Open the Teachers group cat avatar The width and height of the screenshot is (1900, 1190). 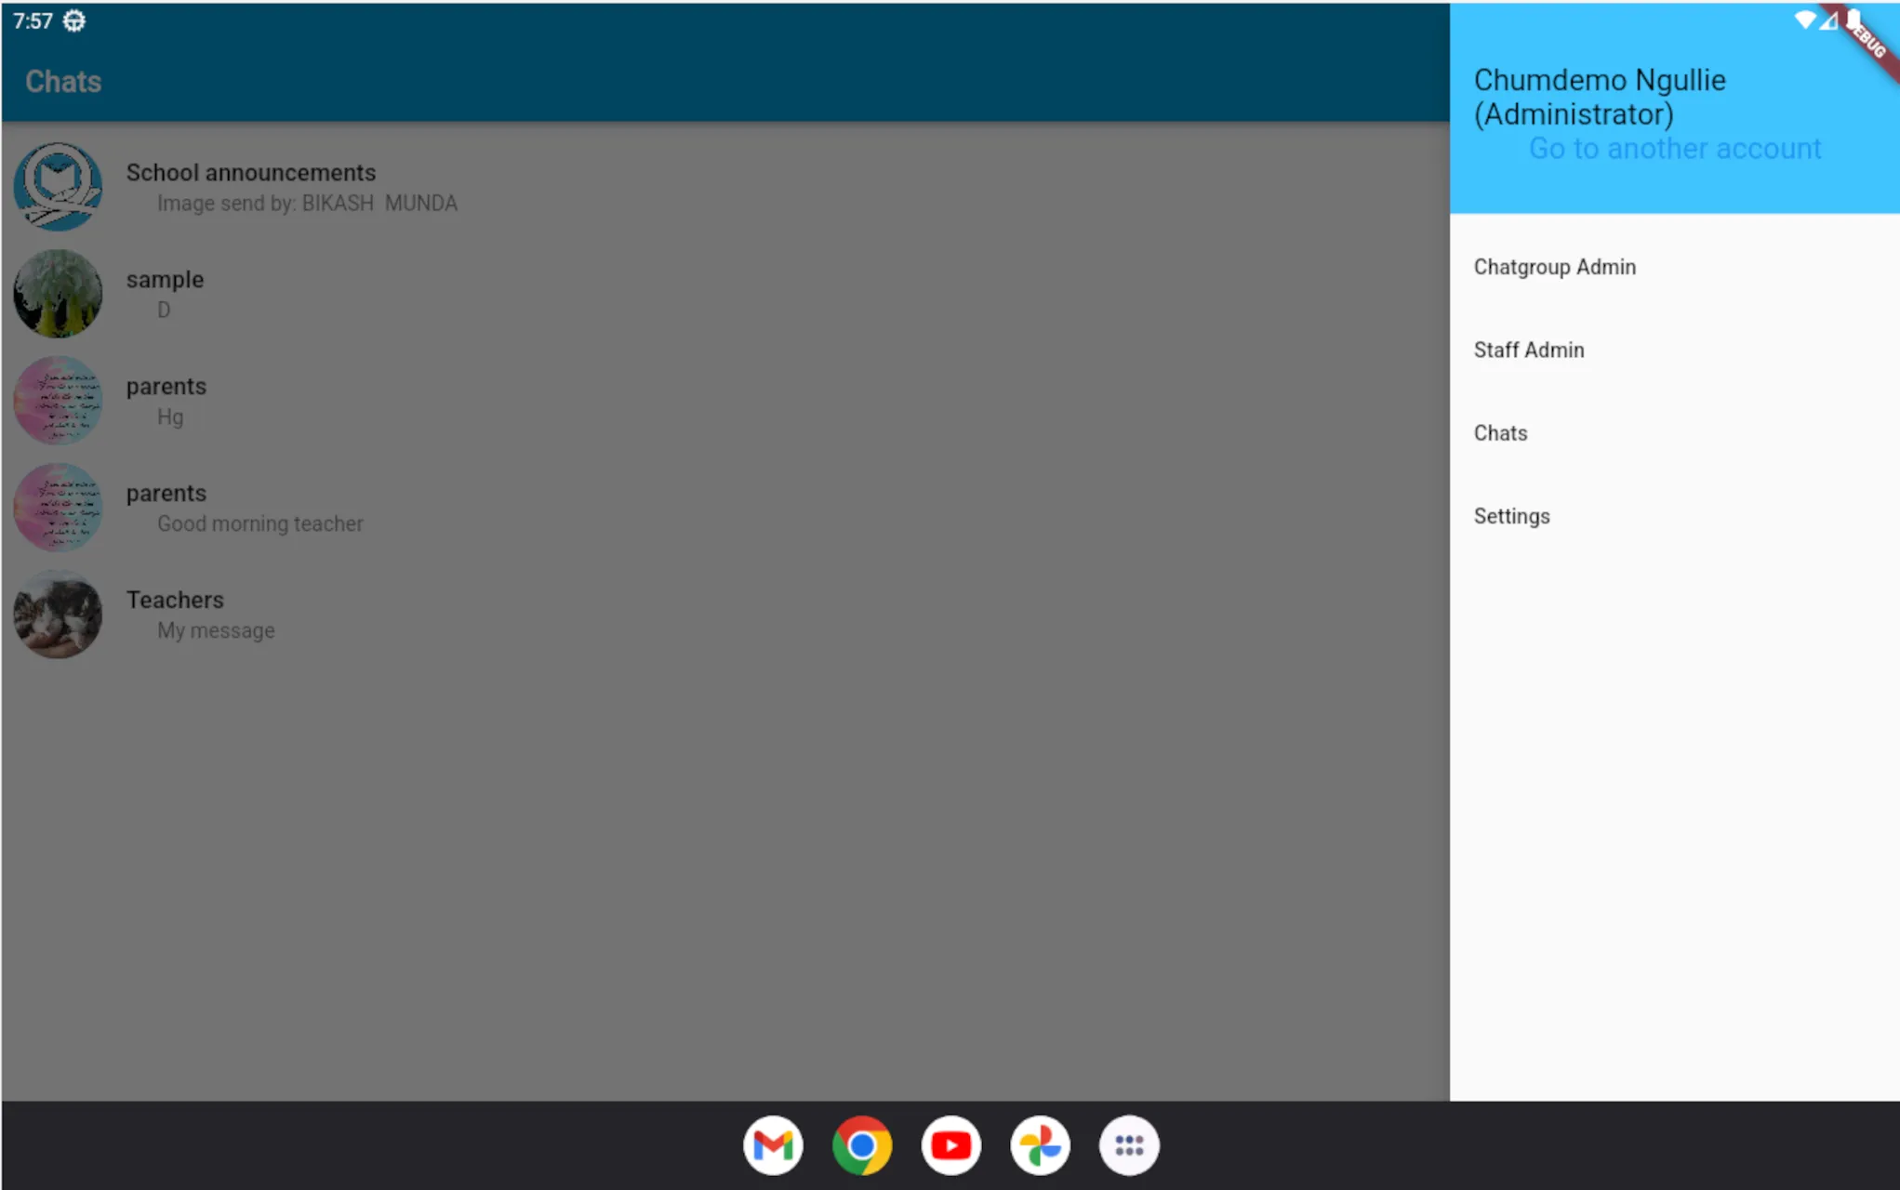pos(58,614)
